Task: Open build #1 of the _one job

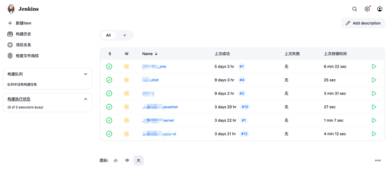Action: click(242, 67)
